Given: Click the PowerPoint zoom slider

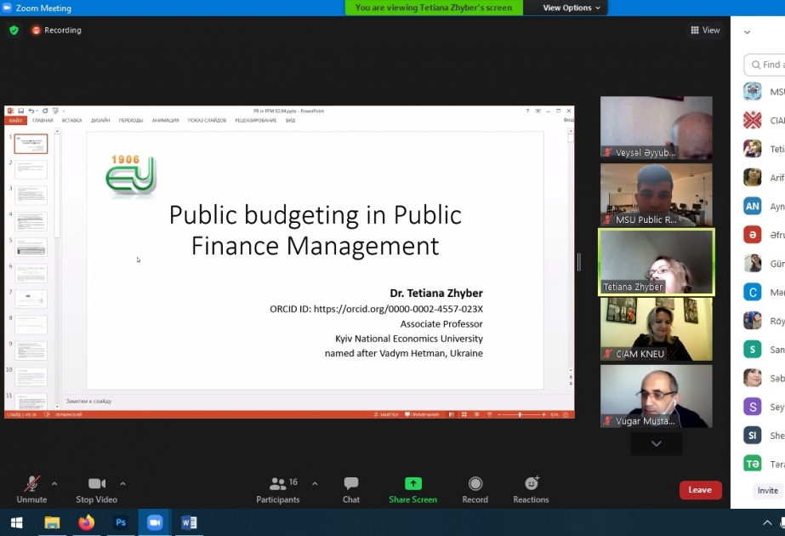Looking at the screenshot, I should coord(521,415).
